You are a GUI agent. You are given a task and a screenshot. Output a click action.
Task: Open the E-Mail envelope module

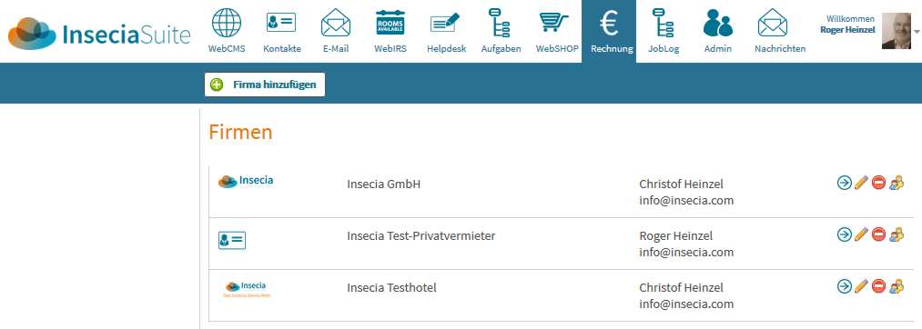tap(336, 31)
